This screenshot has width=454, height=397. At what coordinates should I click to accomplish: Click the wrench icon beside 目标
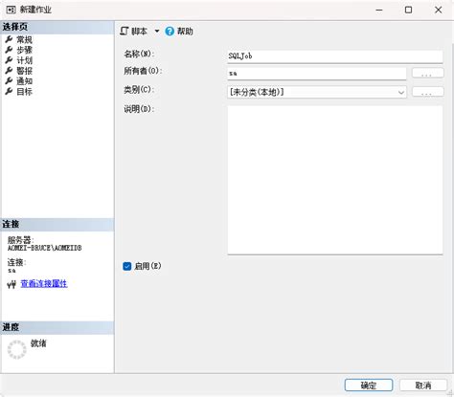coord(9,91)
